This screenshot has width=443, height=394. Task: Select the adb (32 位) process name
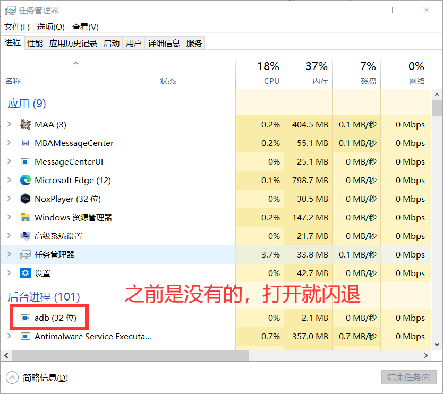(x=55, y=318)
